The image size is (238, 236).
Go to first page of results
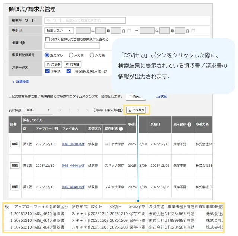[60, 110]
